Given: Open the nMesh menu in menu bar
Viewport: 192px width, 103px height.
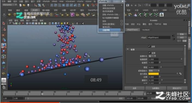Looking at the screenshot, I should (54, 1).
